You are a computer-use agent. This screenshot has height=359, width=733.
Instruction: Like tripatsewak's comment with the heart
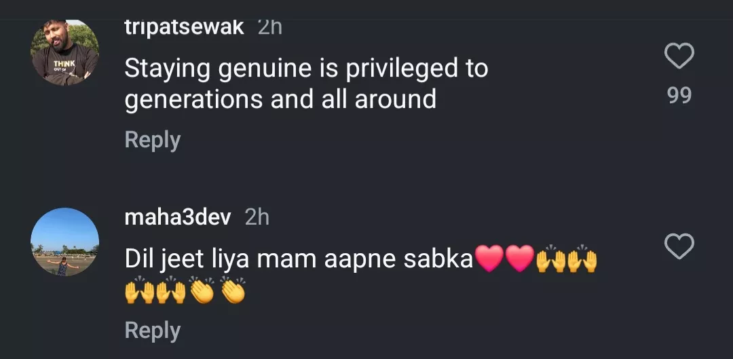[679, 57]
